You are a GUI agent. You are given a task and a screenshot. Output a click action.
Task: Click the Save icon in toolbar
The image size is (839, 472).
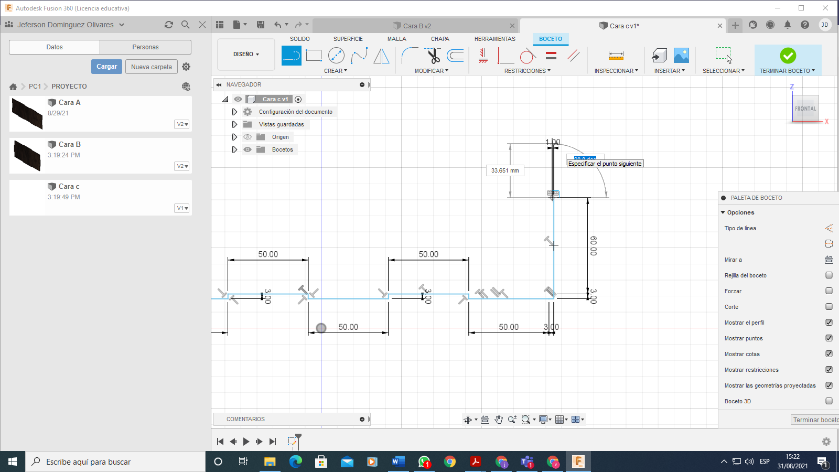[261, 25]
